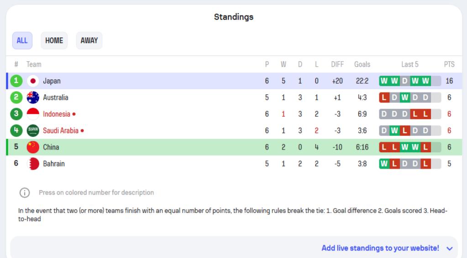Viewport: 467px width, 258px height.
Task: Open the Saudi Arabia team link
Action: pos(61,131)
